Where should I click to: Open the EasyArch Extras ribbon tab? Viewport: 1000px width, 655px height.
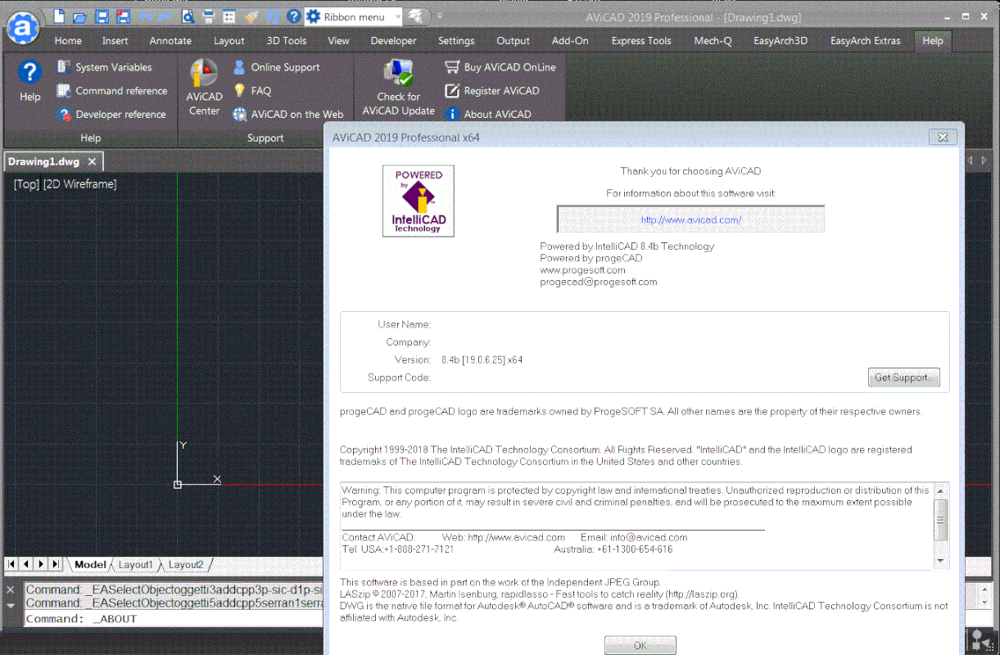[865, 41]
